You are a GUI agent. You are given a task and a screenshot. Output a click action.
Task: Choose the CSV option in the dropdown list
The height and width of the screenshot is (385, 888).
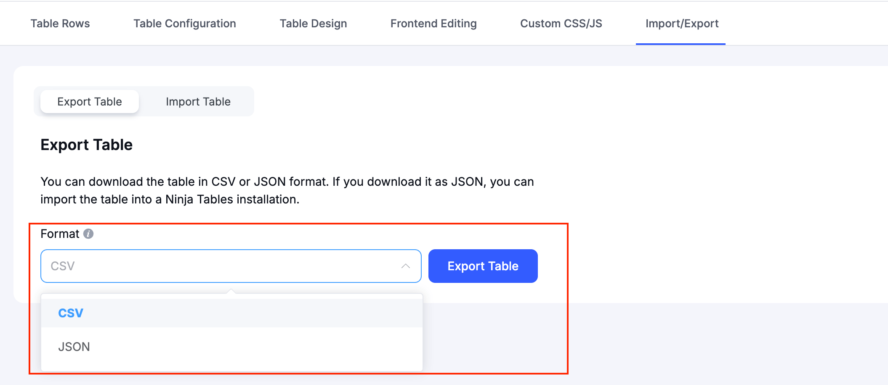tap(232, 313)
